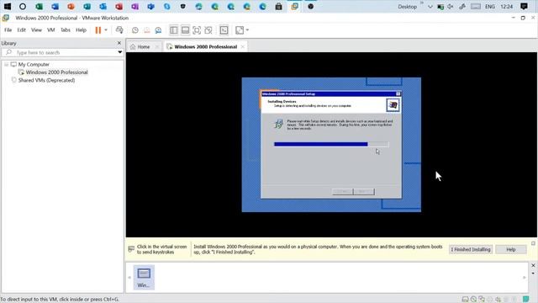Image resolution: width=538 pixels, height=303 pixels.
Task: Close the Library panel
Action: [119, 43]
